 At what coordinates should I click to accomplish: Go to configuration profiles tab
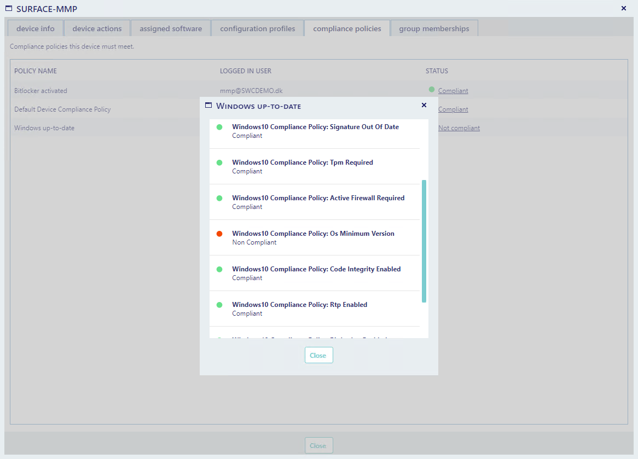click(x=257, y=28)
